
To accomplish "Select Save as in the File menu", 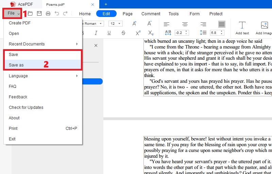I will (43, 65).
